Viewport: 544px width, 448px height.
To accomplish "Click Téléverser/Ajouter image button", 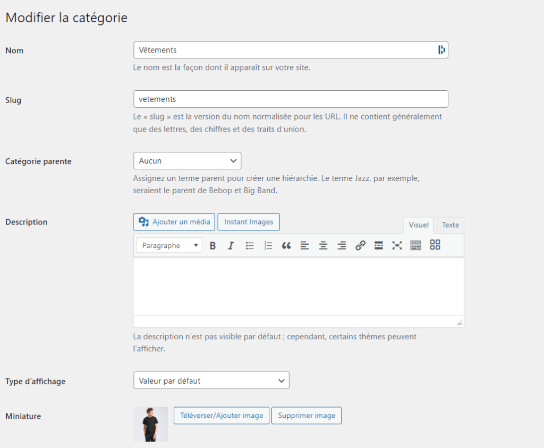I will pyautogui.click(x=222, y=416).
